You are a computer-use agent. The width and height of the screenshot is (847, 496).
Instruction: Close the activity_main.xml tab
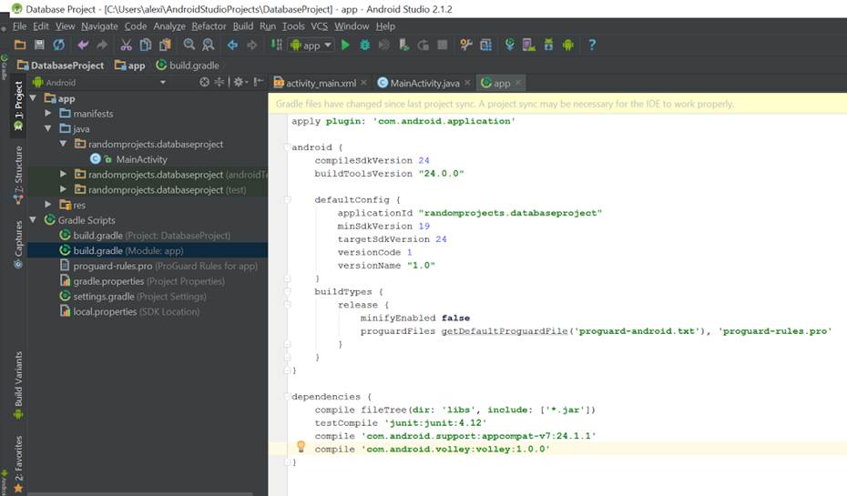click(x=364, y=83)
